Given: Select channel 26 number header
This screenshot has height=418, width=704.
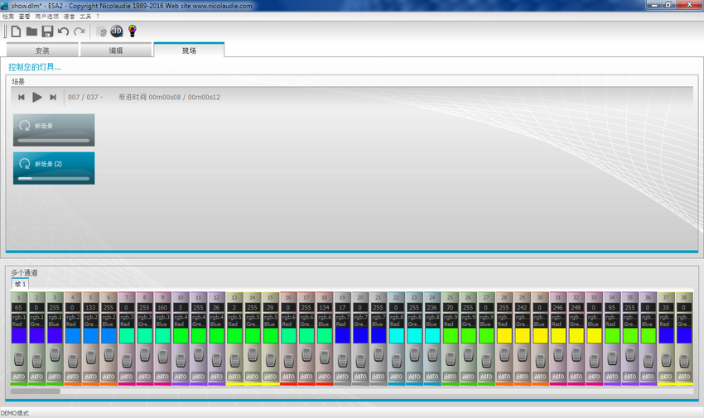Looking at the screenshot, I should coord(468,297).
